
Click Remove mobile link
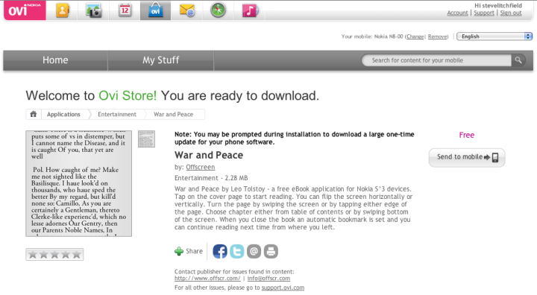pos(437,37)
